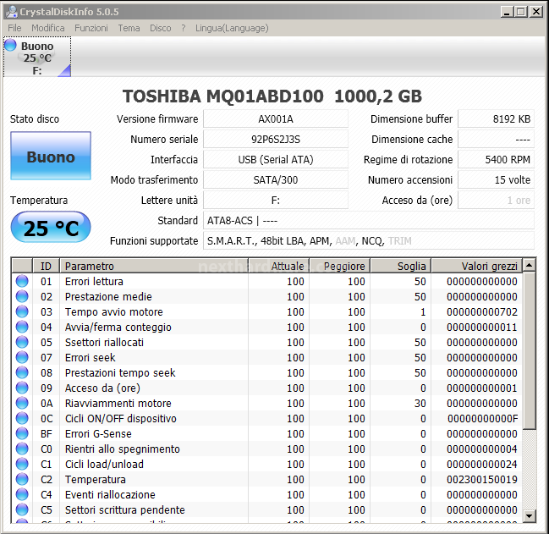This screenshot has height=534, width=549.
Task: Select the F: drive tab
Action: click(37, 57)
